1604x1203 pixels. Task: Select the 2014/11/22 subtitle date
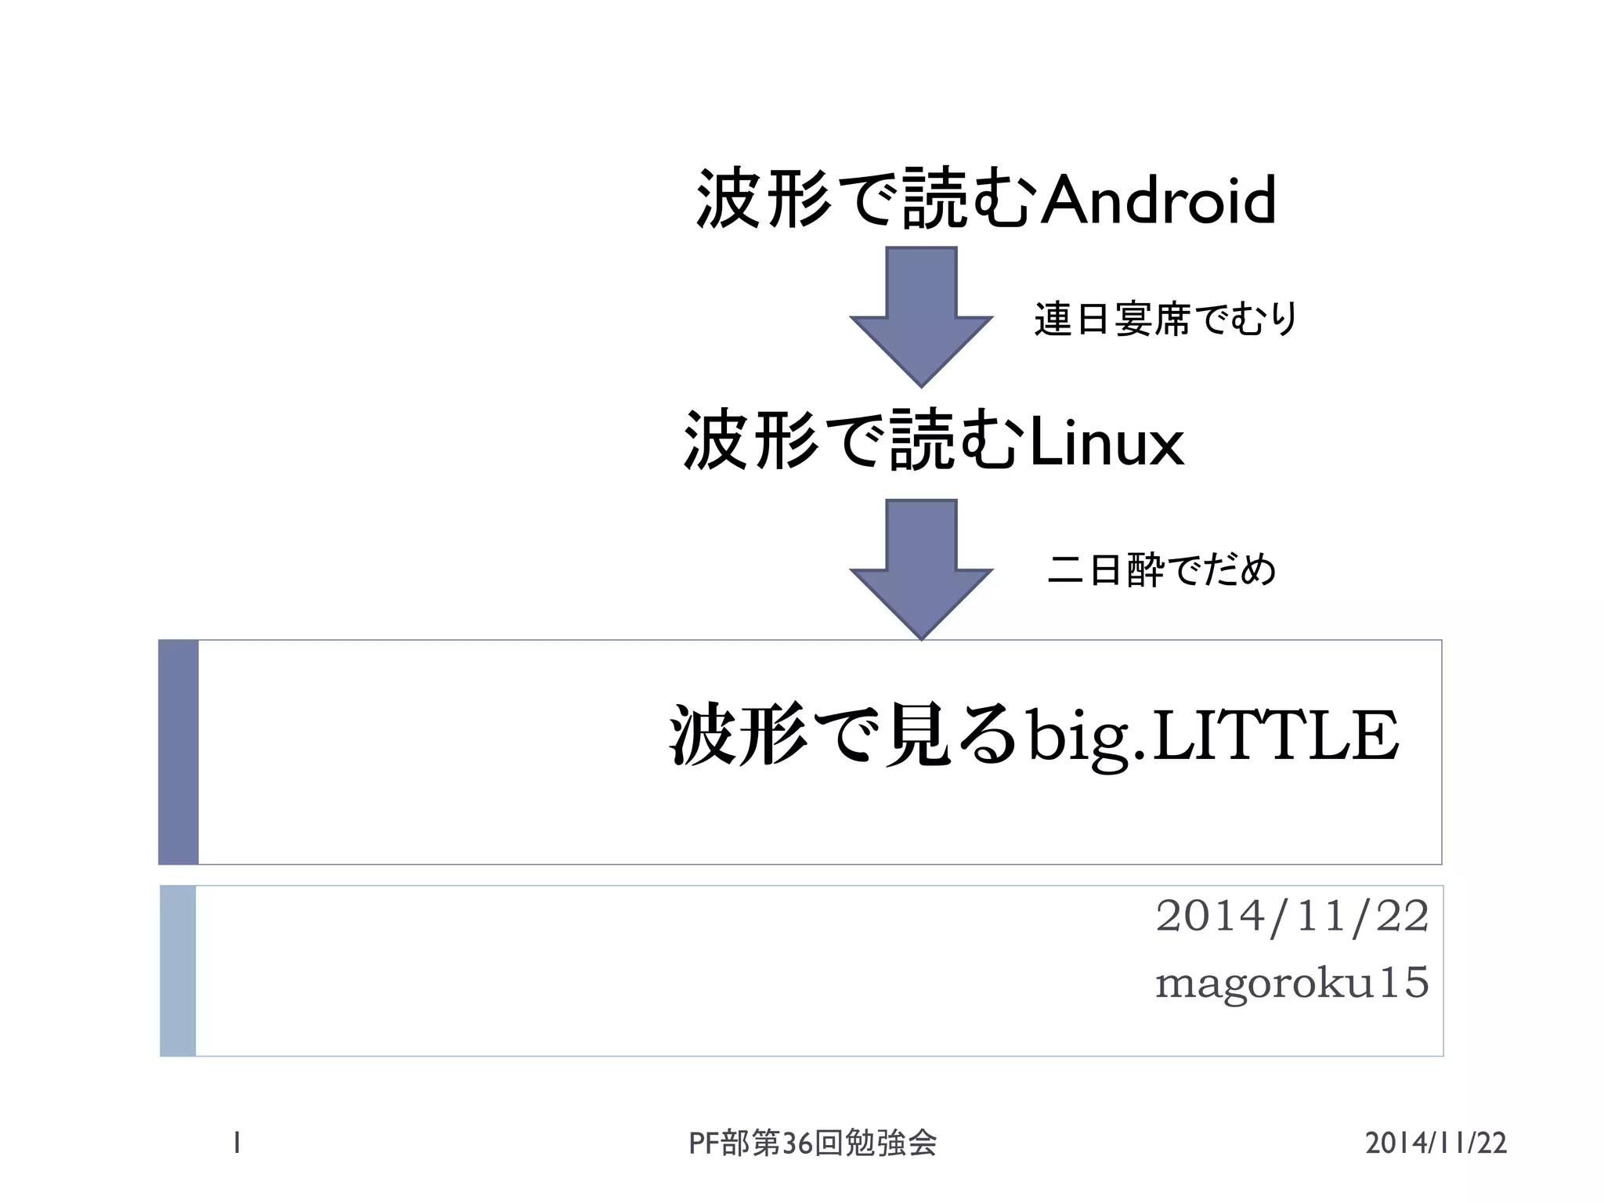1292,916
